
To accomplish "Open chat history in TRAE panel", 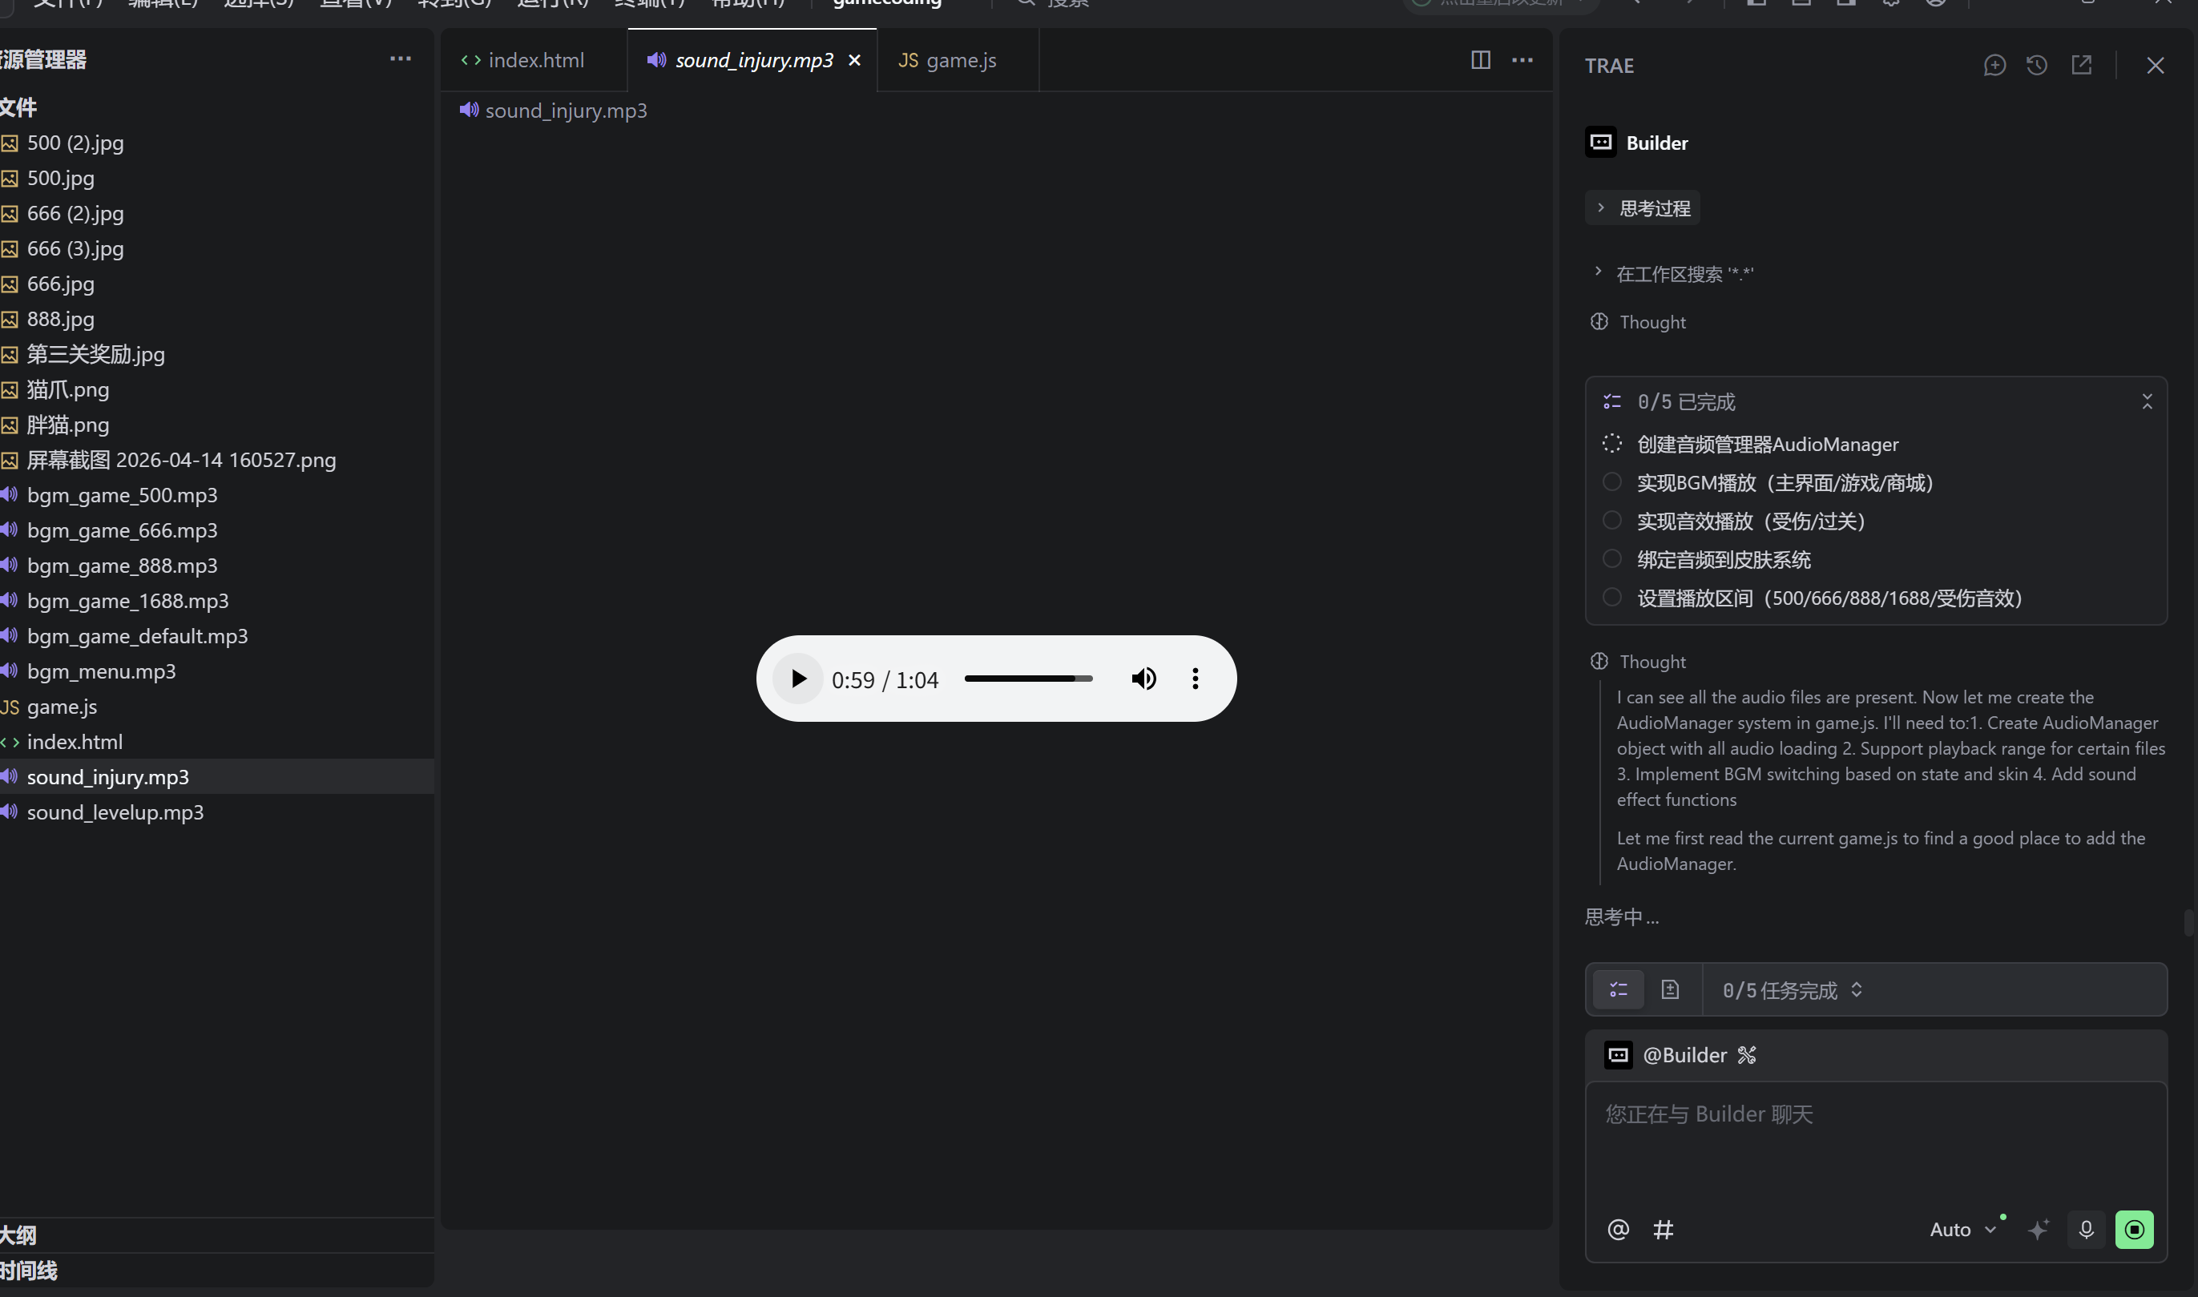I will [2036, 66].
